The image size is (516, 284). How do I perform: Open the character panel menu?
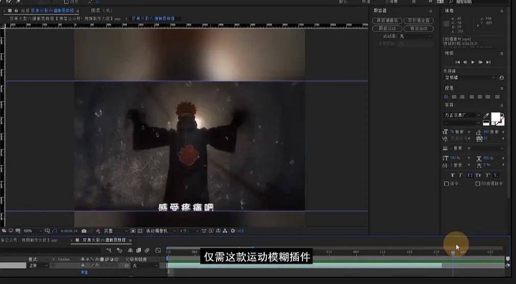click(502, 105)
